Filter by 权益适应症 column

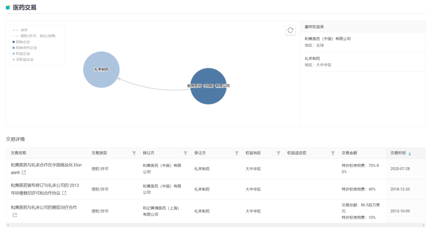point(333,153)
